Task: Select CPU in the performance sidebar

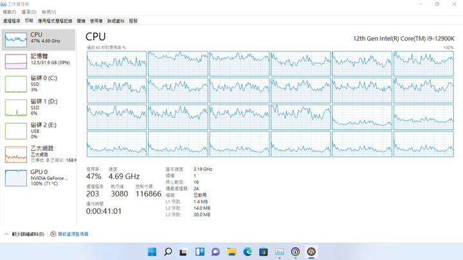Action: click(x=39, y=40)
